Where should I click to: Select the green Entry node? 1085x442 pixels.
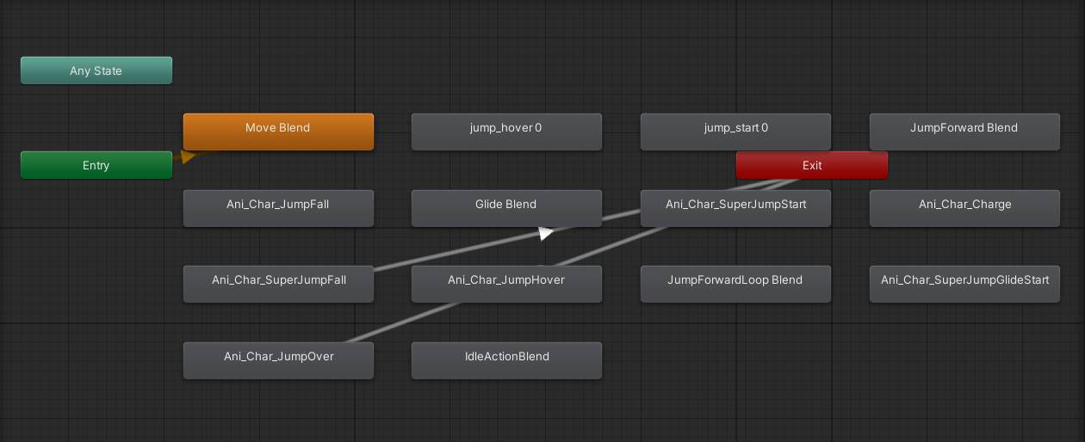[96, 165]
